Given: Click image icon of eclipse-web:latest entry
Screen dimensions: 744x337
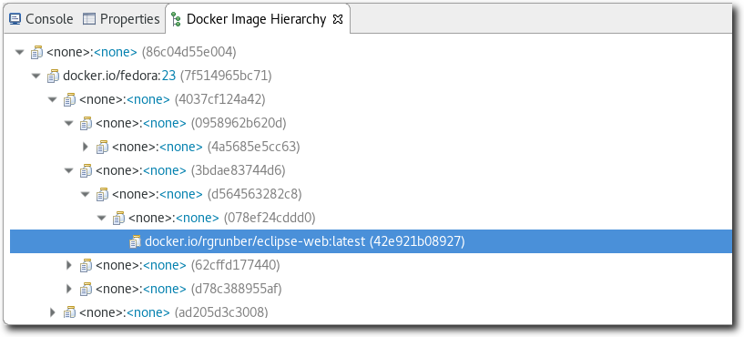Looking at the screenshot, I should pyautogui.click(x=135, y=241).
